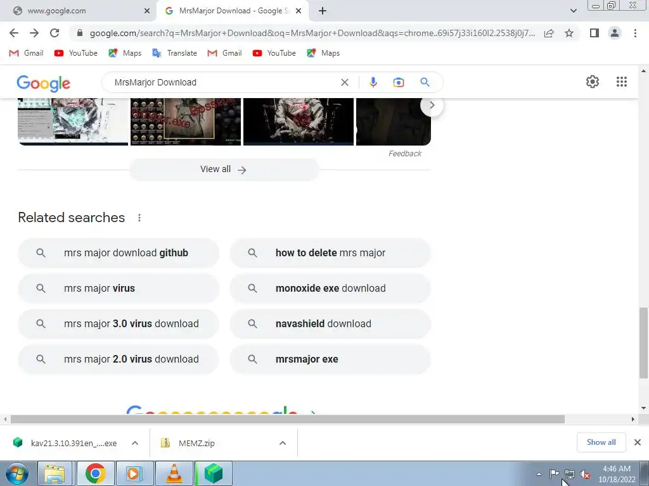Open the first YouTube bookmark
649x486 pixels.
[x=76, y=53]
